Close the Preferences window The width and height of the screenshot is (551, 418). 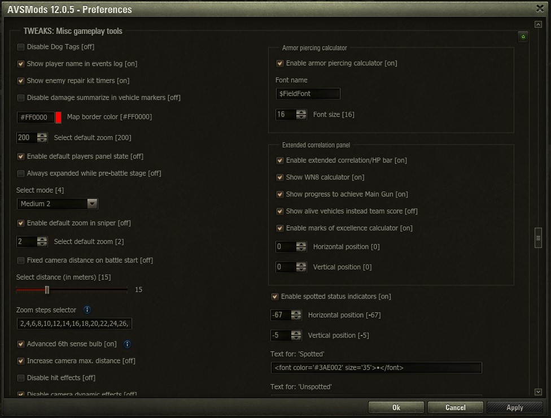click(x=539, y=8)
